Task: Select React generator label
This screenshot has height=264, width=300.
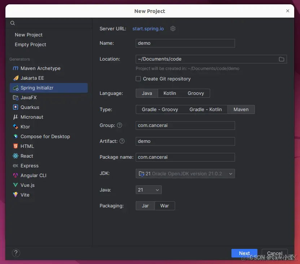Action: click(27, 156)
